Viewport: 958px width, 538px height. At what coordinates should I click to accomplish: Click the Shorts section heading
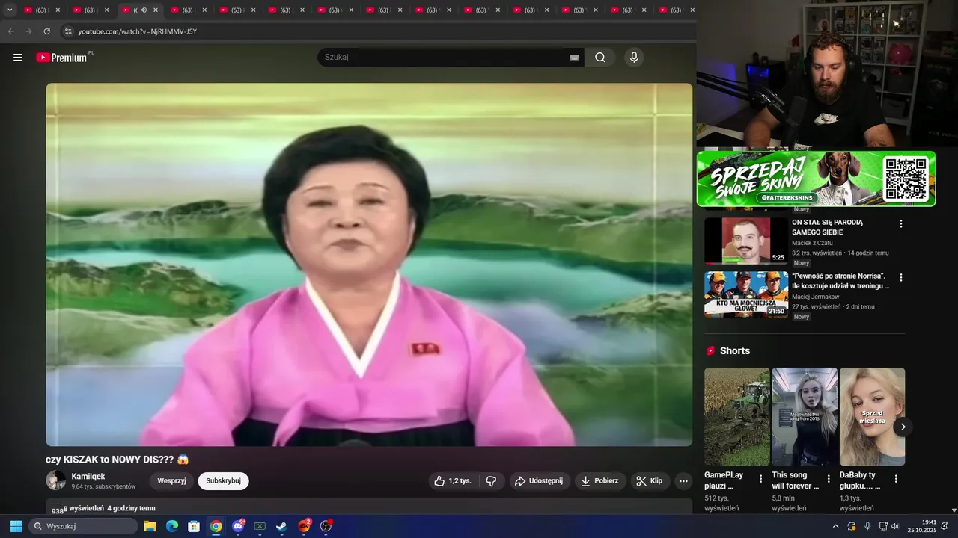[x=735, y=350]
